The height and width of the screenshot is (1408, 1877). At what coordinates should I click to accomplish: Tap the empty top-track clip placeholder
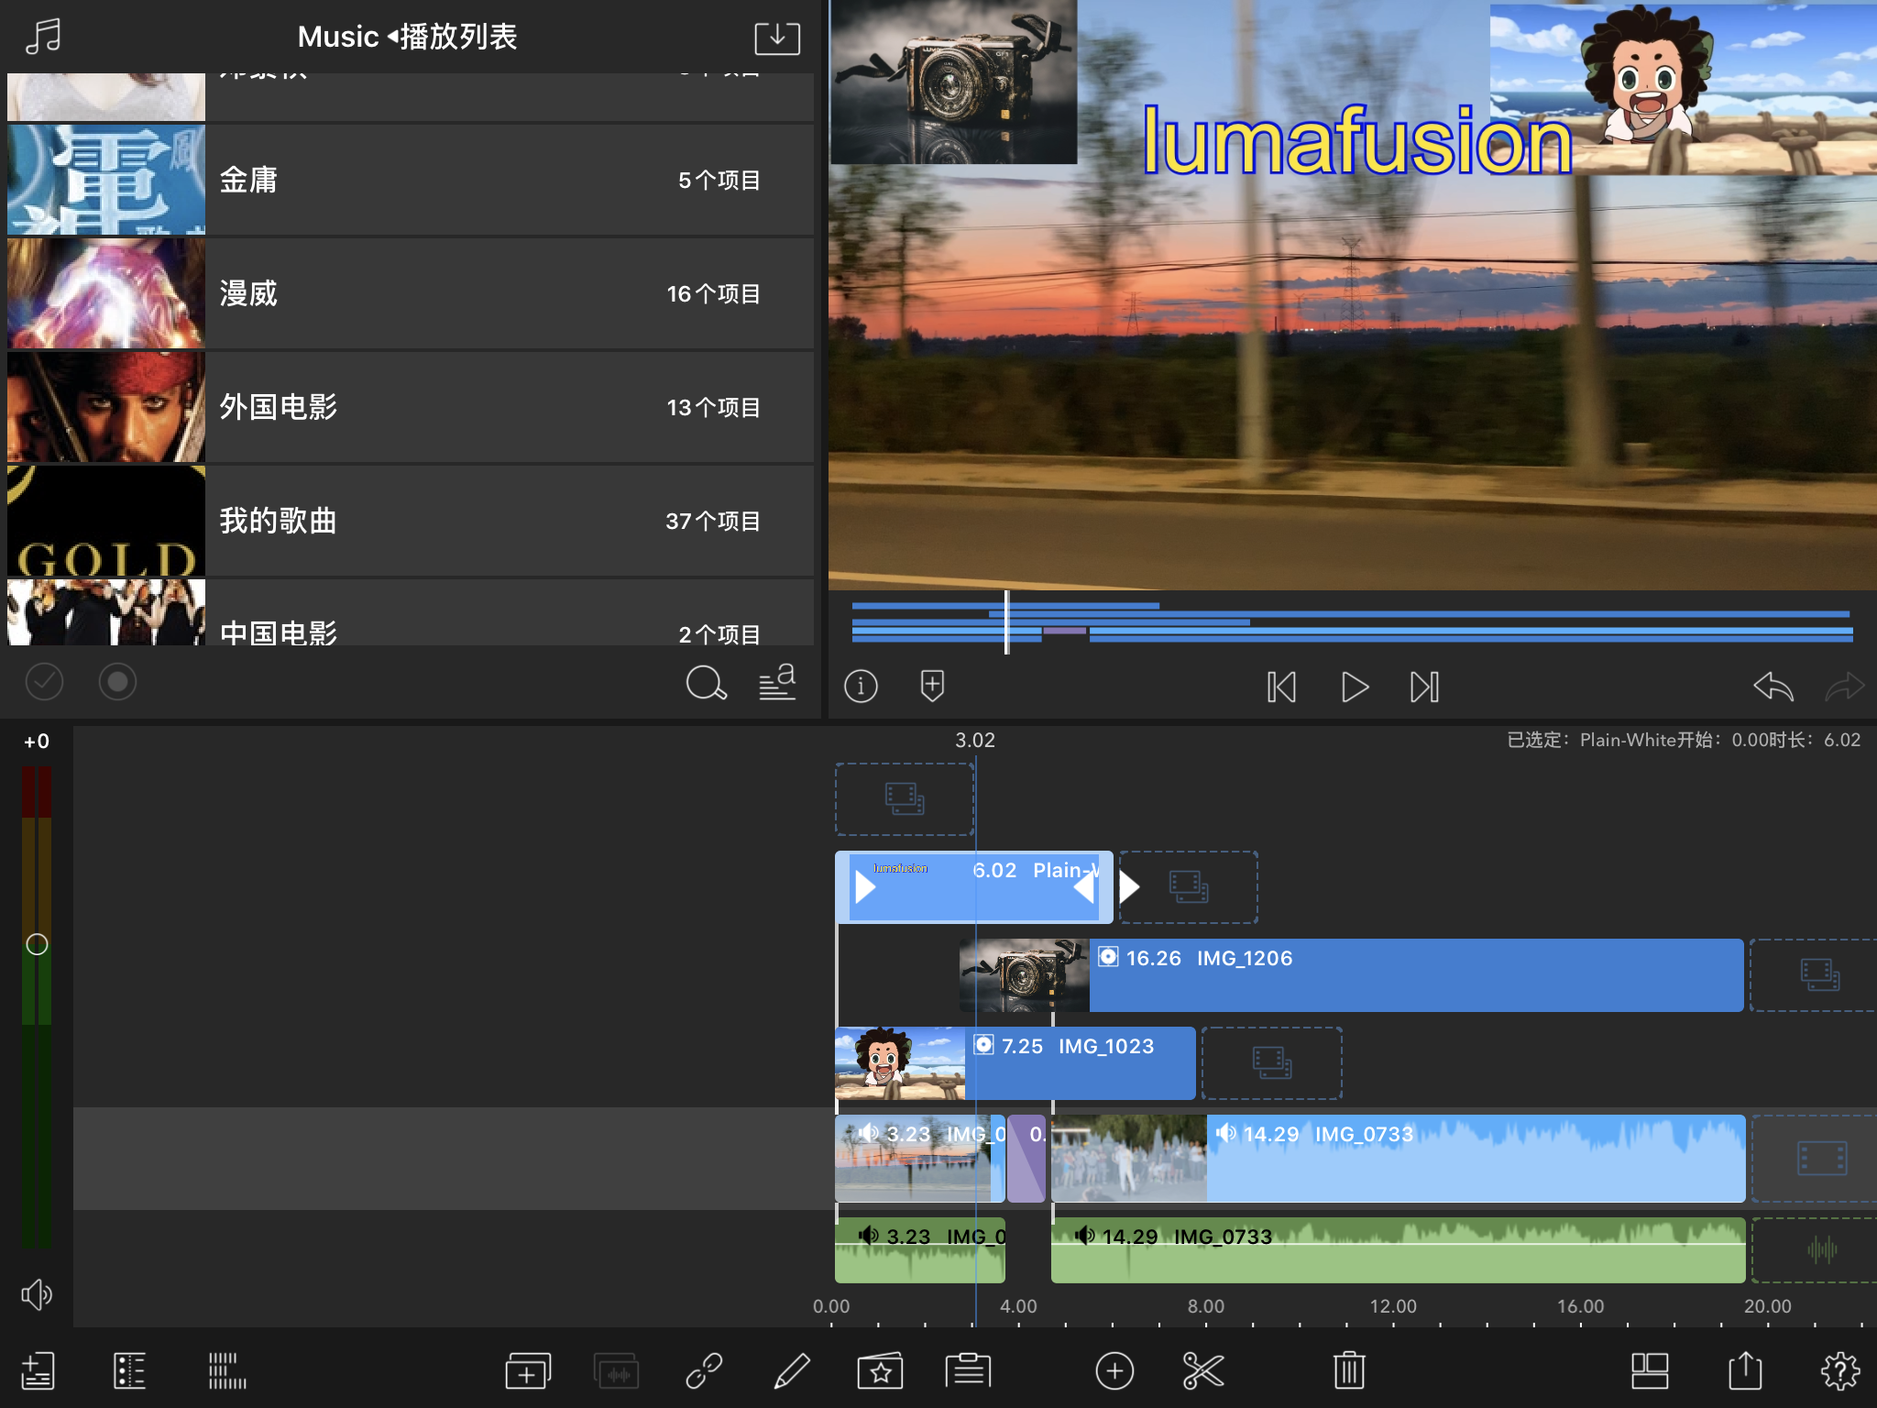[905, 799]
